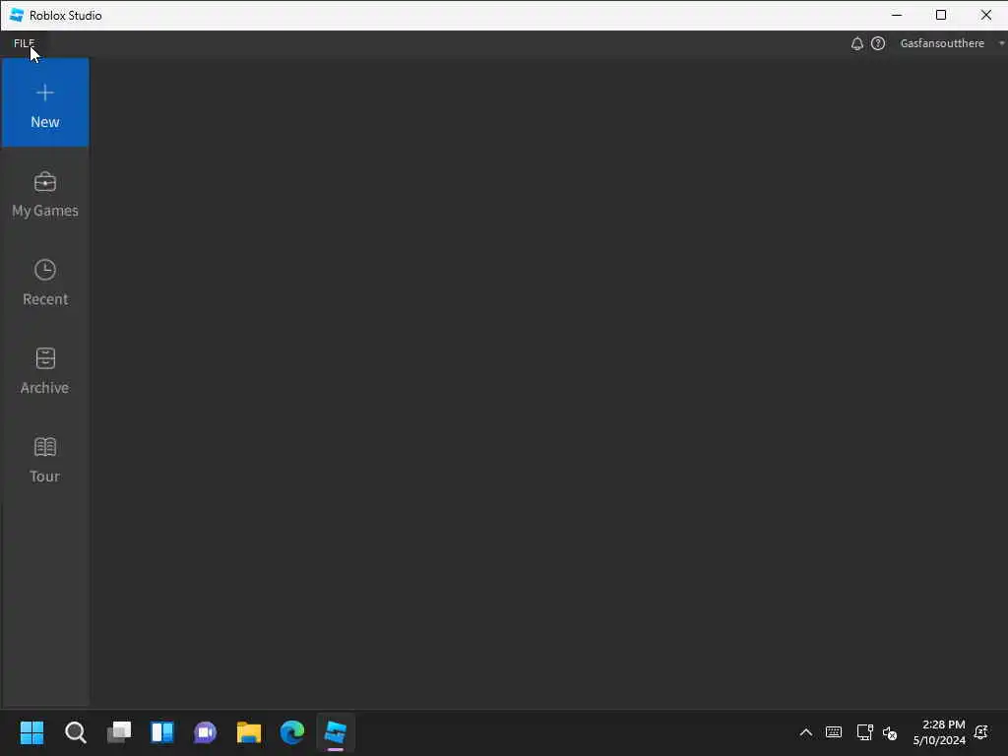The image size is (1008, 756).
Task: Maximize the Roblox Studio window
Action: click(941, 15)
